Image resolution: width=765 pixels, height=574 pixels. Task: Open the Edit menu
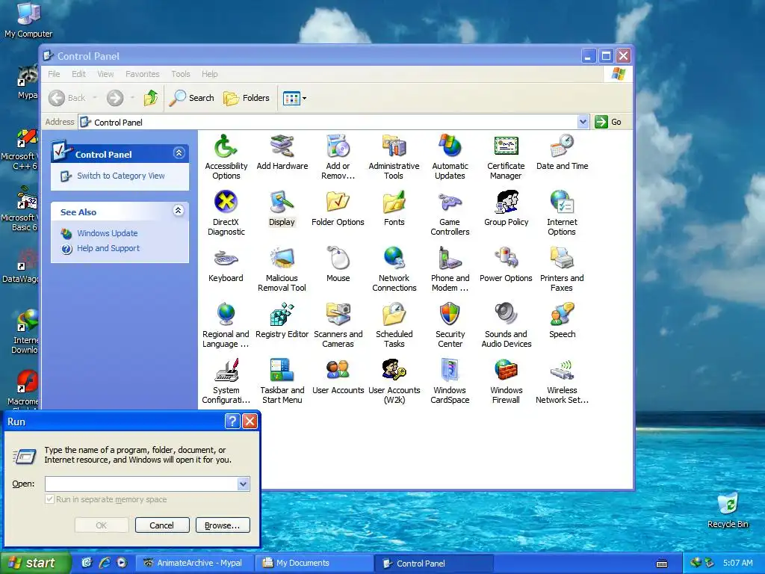click(x=78, y=74)
